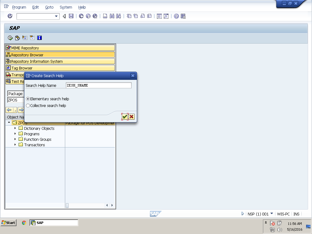Expand the Function Groups folder
This screenshot has width=312, height=234.
15,139
